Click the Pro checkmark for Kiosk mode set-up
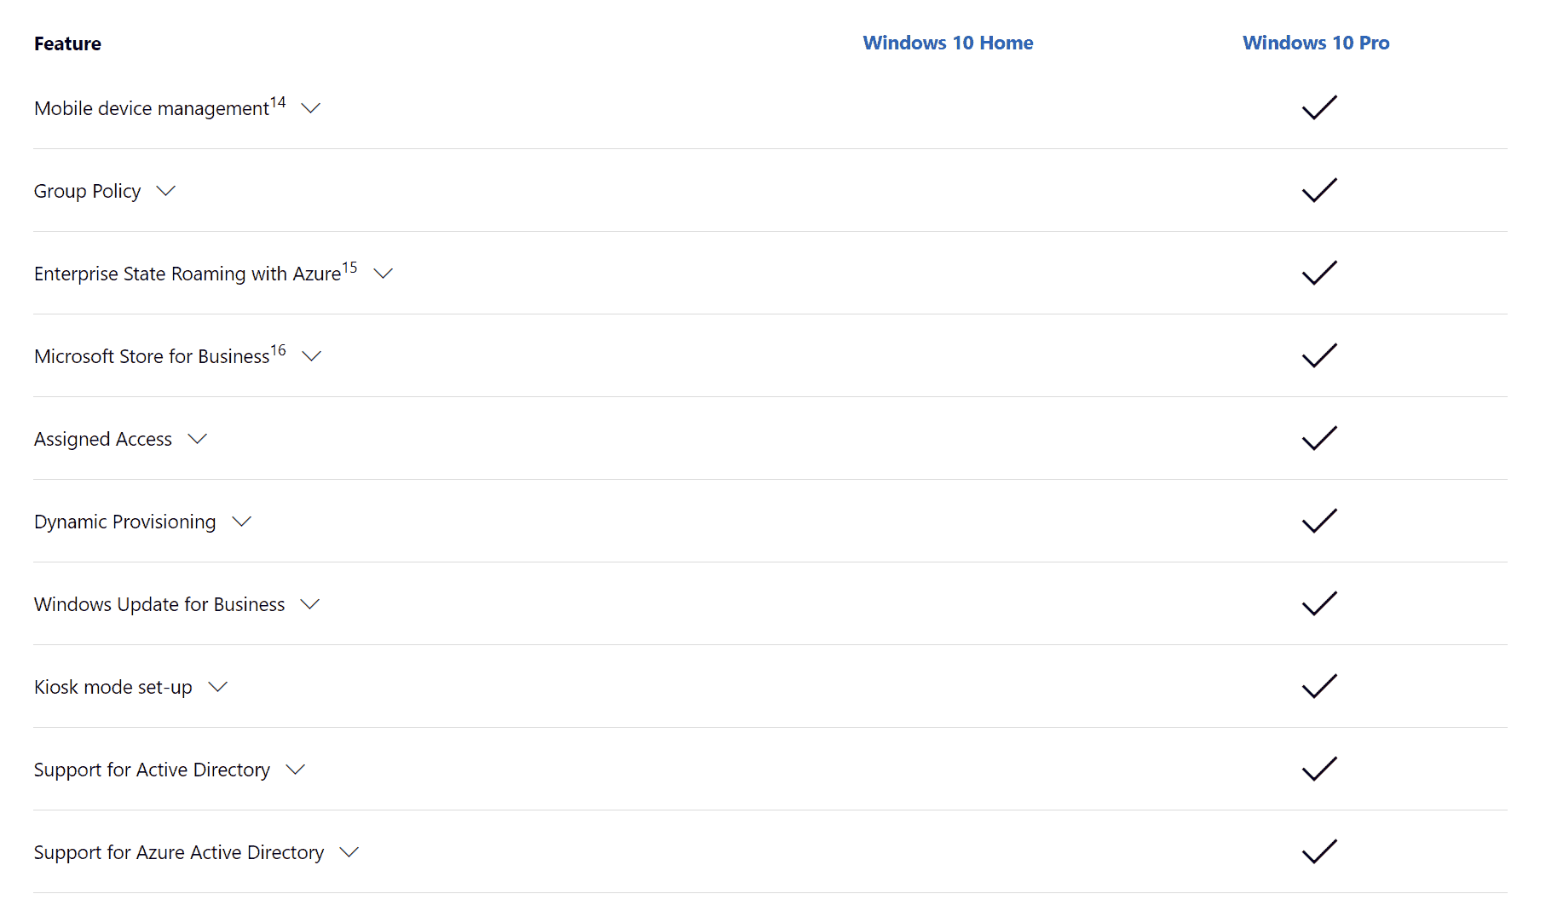 (1319, 686)
